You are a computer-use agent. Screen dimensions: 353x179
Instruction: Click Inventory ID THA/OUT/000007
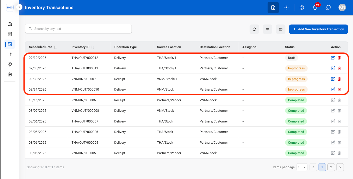tap(85, 121)
